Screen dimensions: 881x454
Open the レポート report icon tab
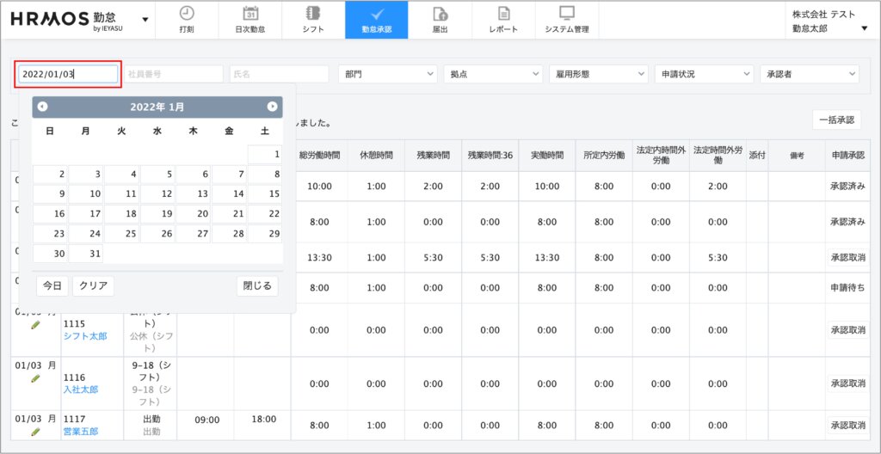point(503,20)
